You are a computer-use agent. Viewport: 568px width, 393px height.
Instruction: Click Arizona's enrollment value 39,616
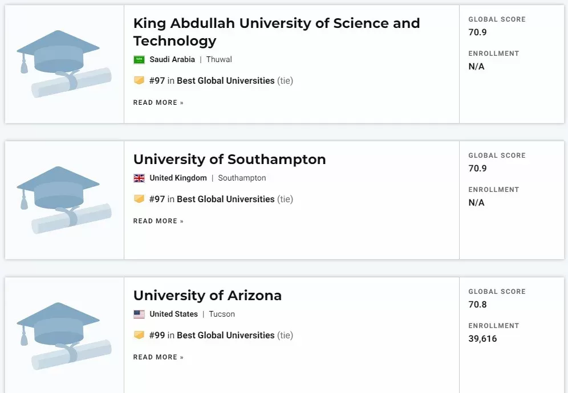point(482,339)
